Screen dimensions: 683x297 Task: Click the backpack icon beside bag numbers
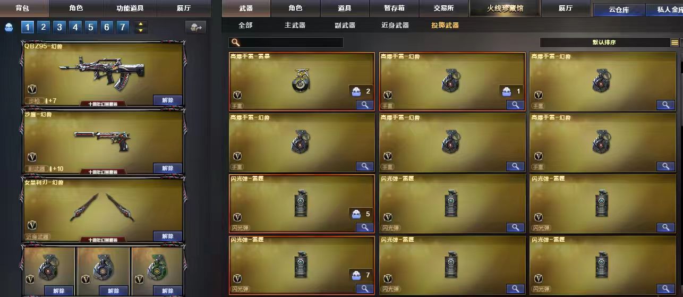click(9, 27)
